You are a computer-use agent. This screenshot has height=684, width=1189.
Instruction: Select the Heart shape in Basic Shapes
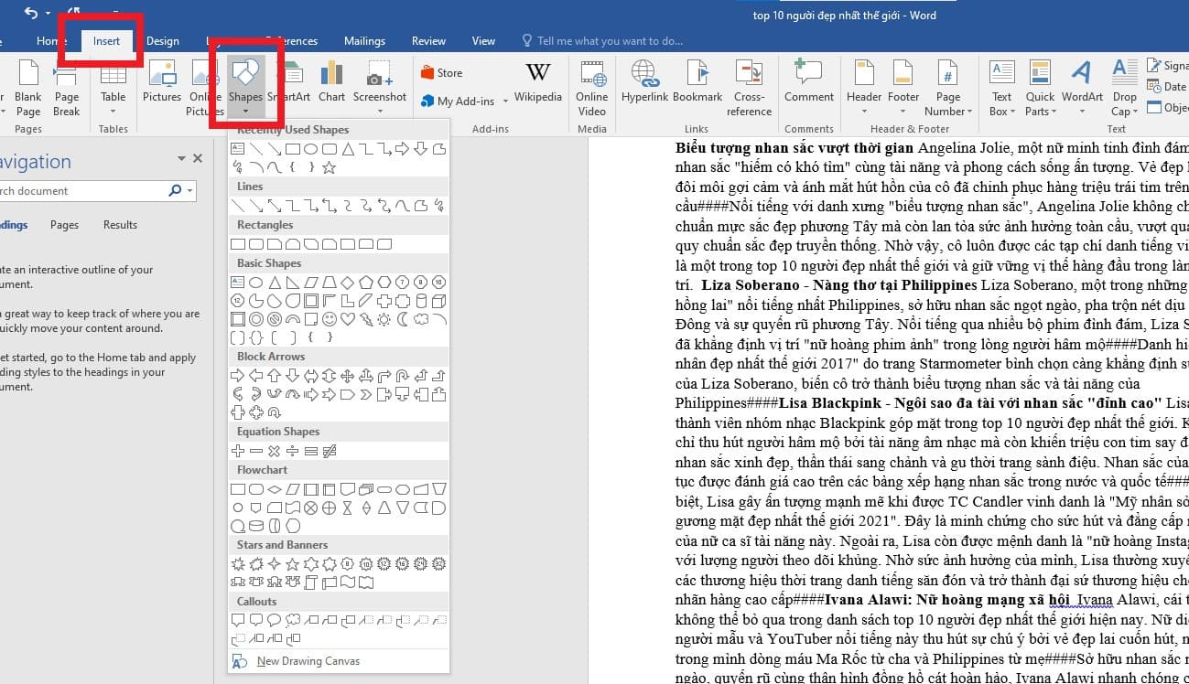[x=348, y=319]
